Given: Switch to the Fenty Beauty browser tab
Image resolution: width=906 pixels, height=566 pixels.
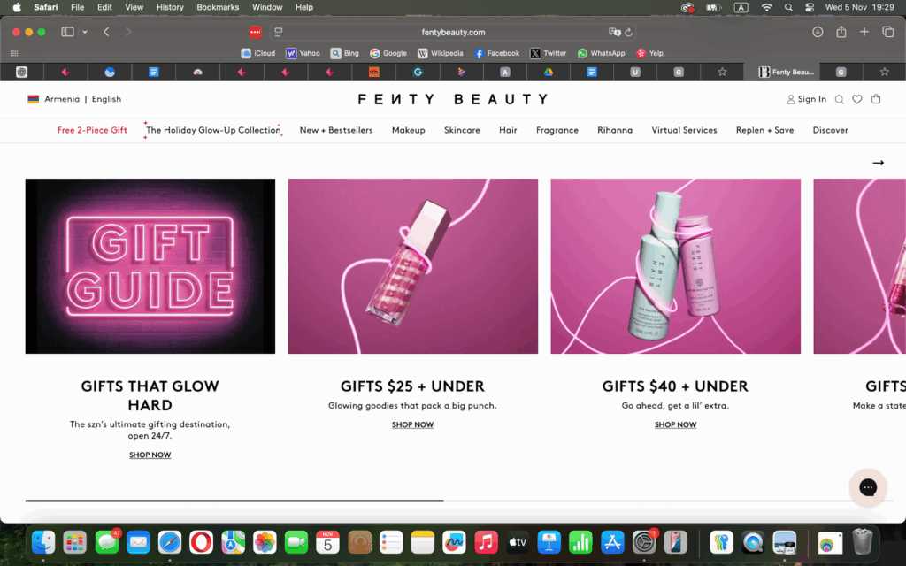Looking at the screenshot, I should tap(786, 72).
